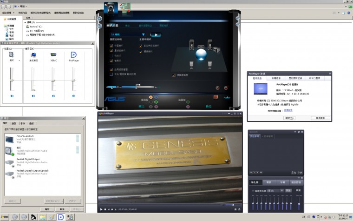This screenshot has height=221, width=353.
Task: Switch to the second tab in audio manager
Action: [127, 25]
